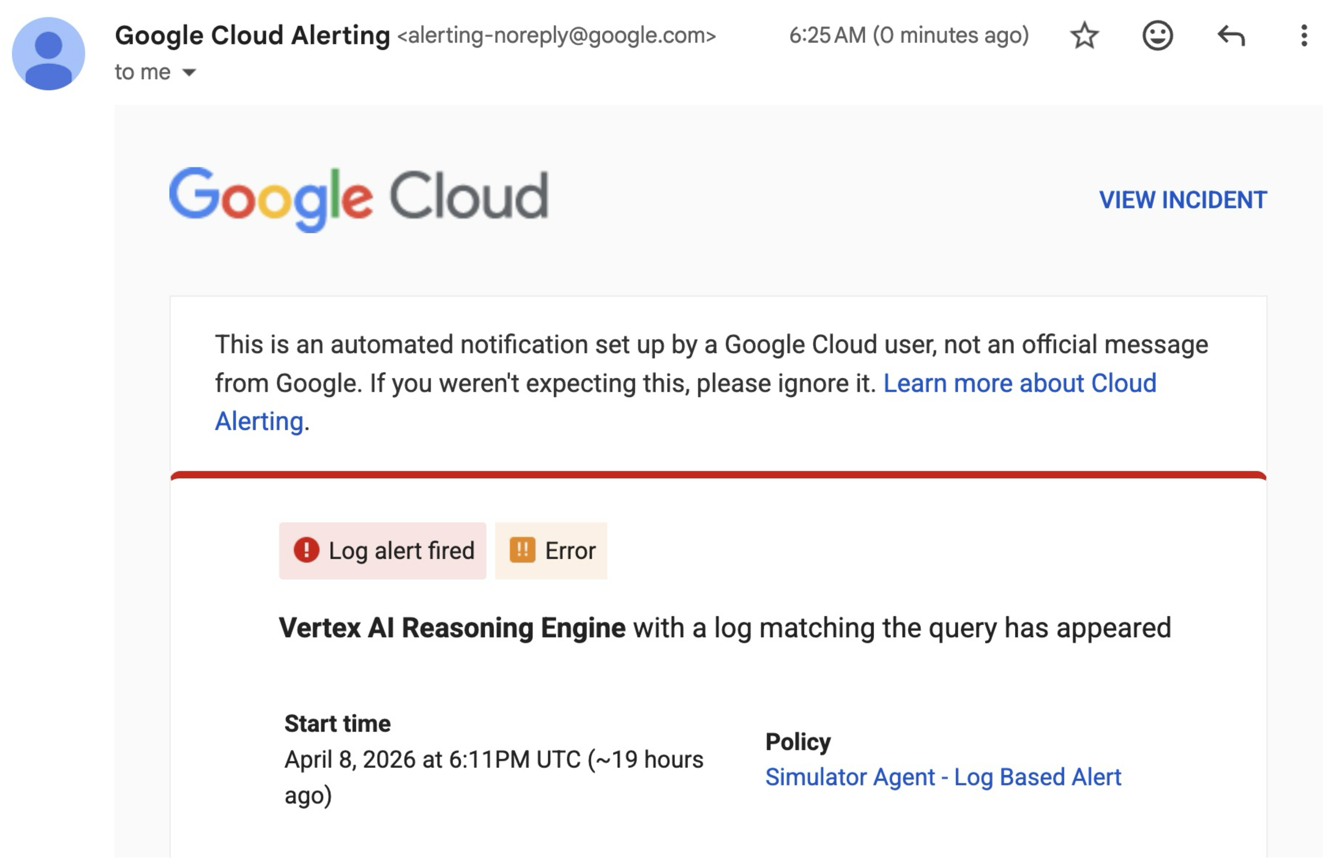Open the three-dot More options menu

click(x=1304, y=36)
